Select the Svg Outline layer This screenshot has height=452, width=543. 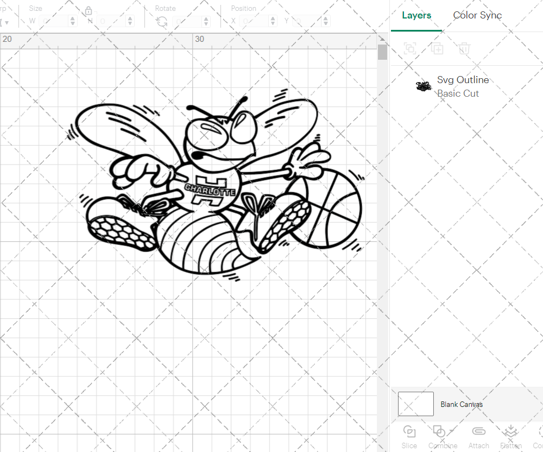pos(463,79)
